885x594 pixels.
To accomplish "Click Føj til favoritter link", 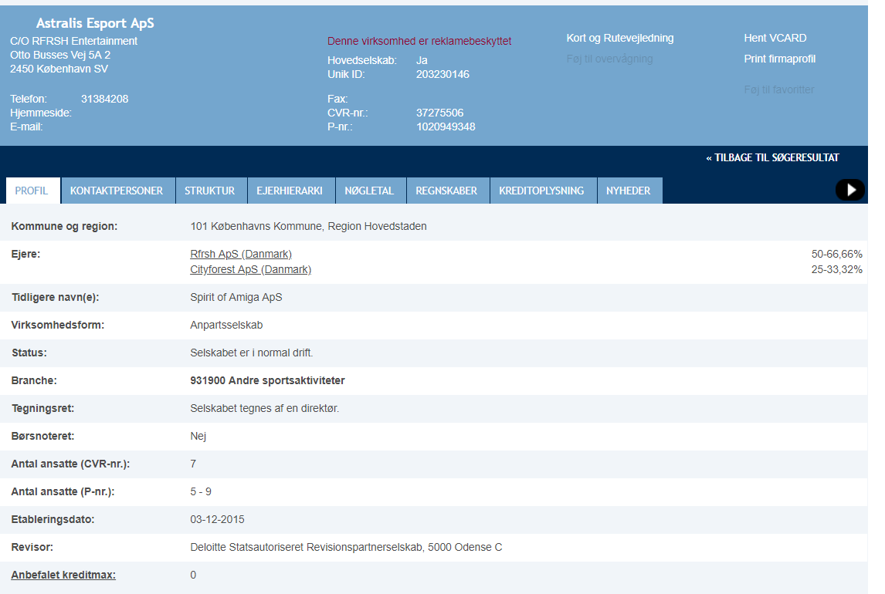I will pos(779,89).
